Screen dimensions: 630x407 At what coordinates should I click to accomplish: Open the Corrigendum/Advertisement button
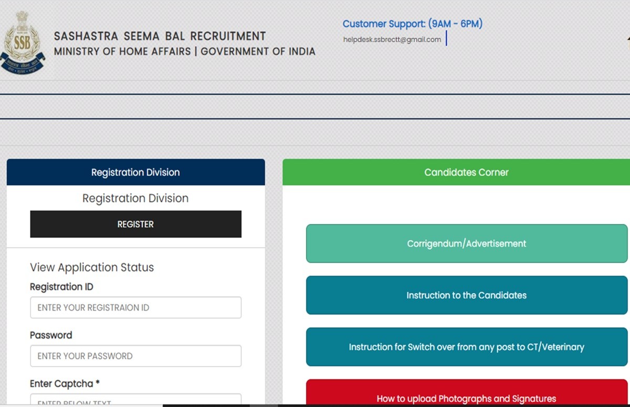tap(466, 243)
